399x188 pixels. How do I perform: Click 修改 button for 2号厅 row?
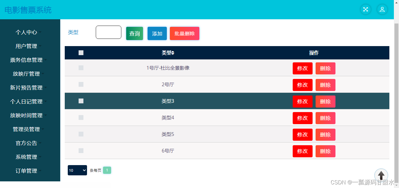click(303, 85)
